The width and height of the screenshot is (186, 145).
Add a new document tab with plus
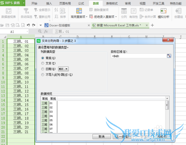153,25
